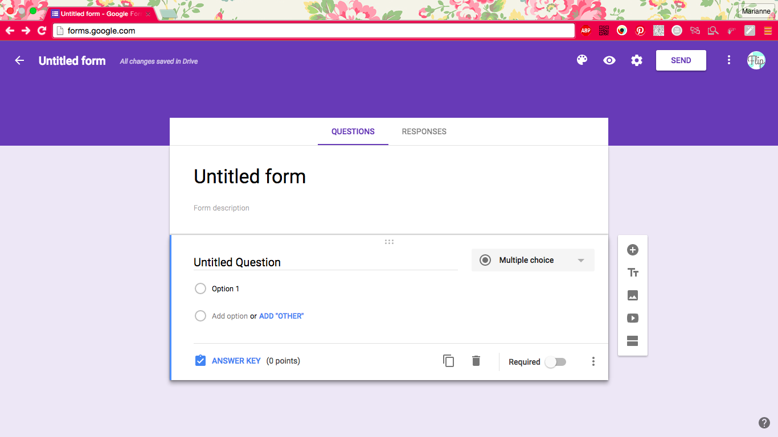Click the browser forward arrow

coord(26,31)
